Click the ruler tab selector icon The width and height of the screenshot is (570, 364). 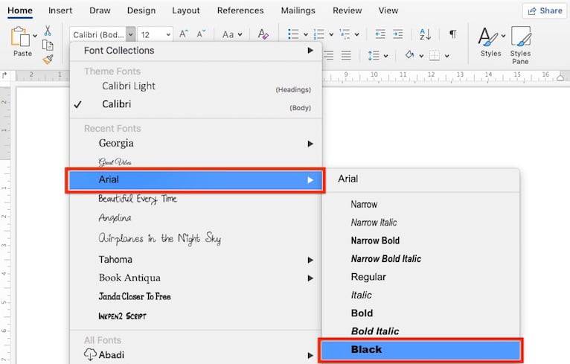click(4, 76)
